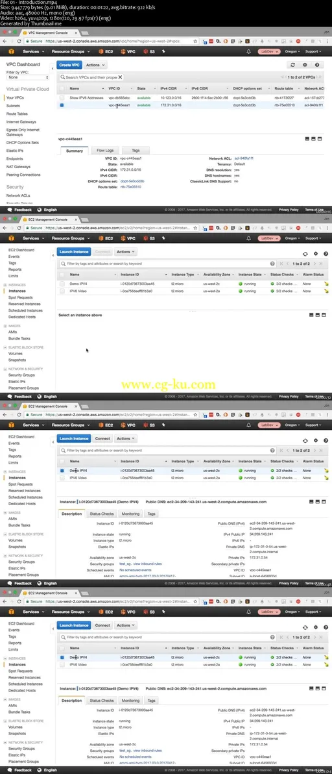This screenshot has width=332, height=774.
Task: Open Route Tables in VPC sidebar
Action: pyautogui.click(x=17, y=114)
